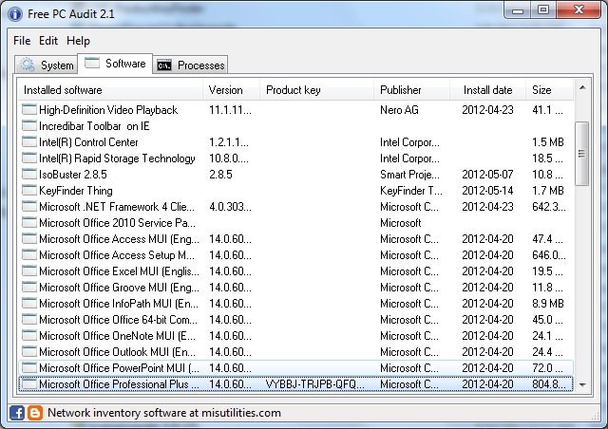Minimize the Free PC Audit window
This screenshot has width=608, height=429.
(518, 10)
